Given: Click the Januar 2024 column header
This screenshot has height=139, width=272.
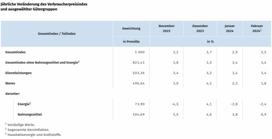Looking at the screenshot, I should pyautogui.click(x=229, y=28).
